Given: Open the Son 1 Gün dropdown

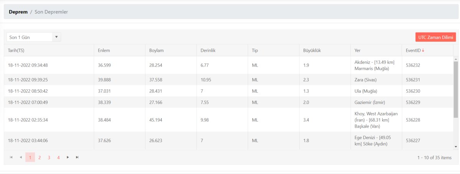Looking at the screenshot, I should coord(34,37).
